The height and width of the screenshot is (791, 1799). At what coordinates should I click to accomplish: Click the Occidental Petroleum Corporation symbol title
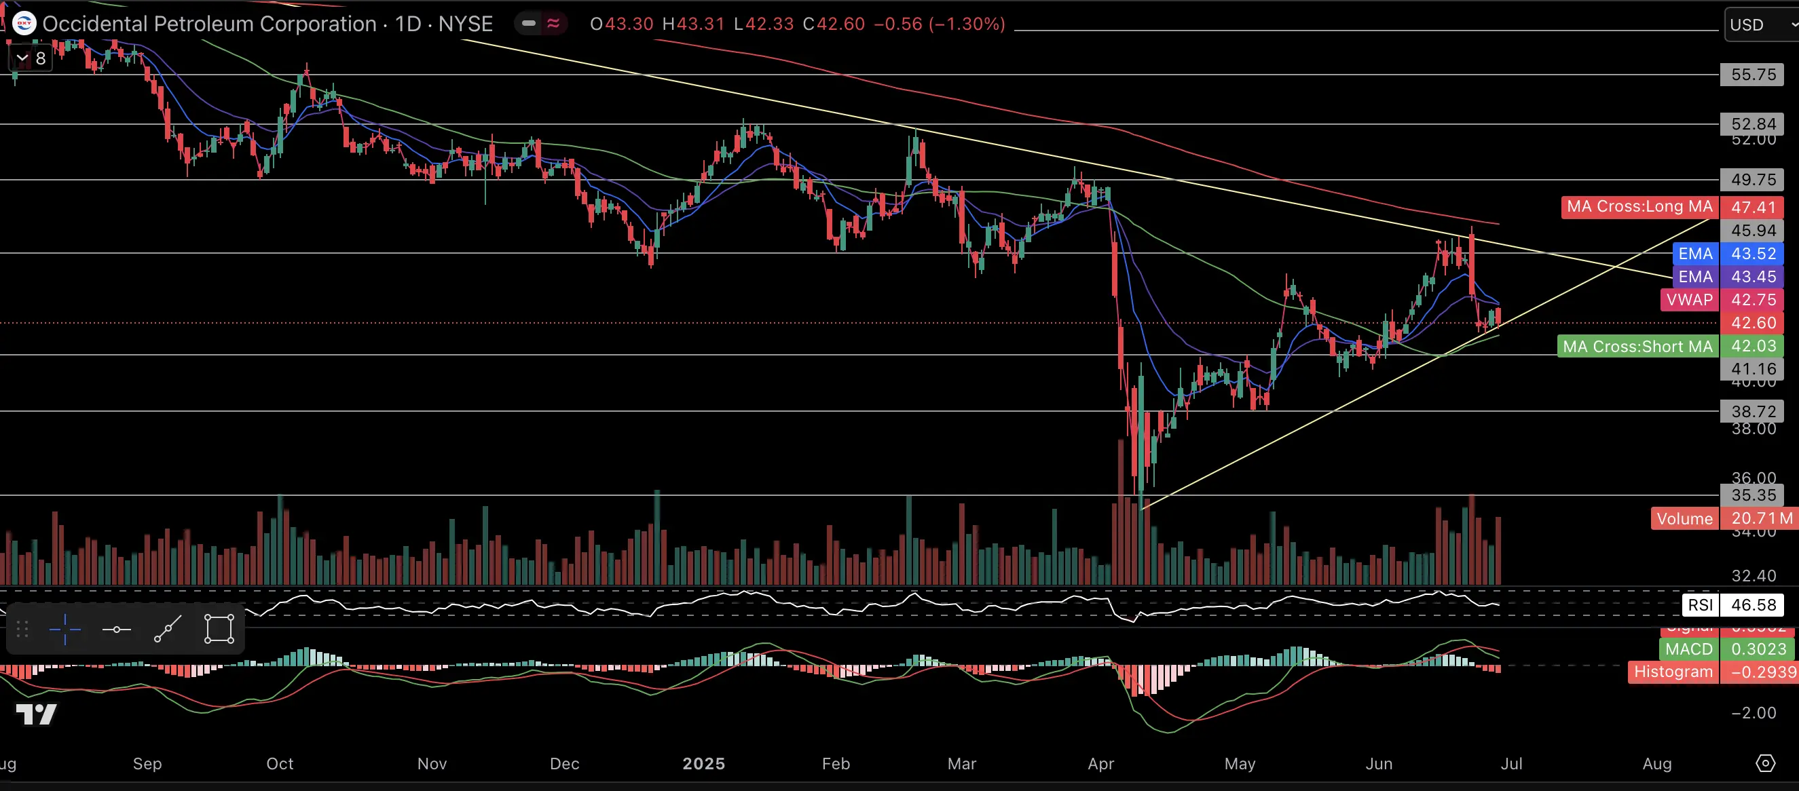pos(210,24)
